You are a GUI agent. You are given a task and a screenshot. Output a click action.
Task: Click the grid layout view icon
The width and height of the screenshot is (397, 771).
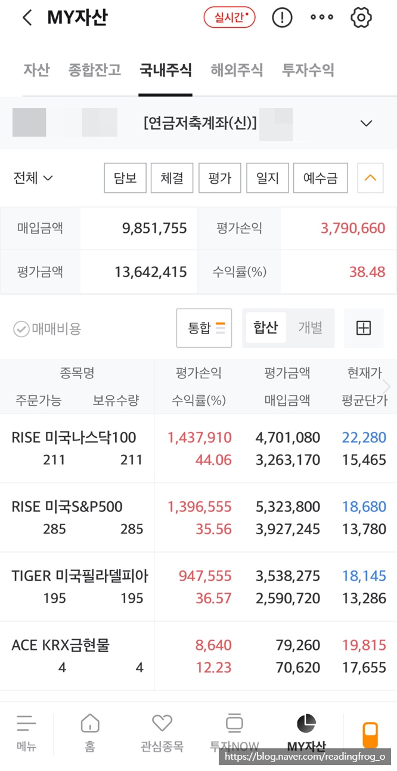(363, 328)
